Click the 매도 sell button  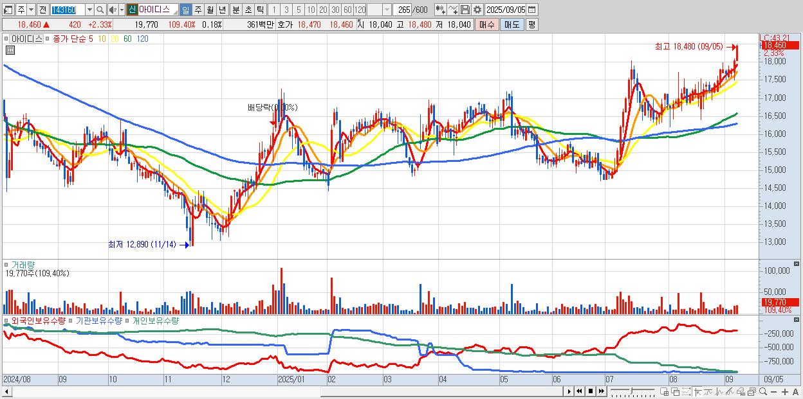click(x=512, y=24)
